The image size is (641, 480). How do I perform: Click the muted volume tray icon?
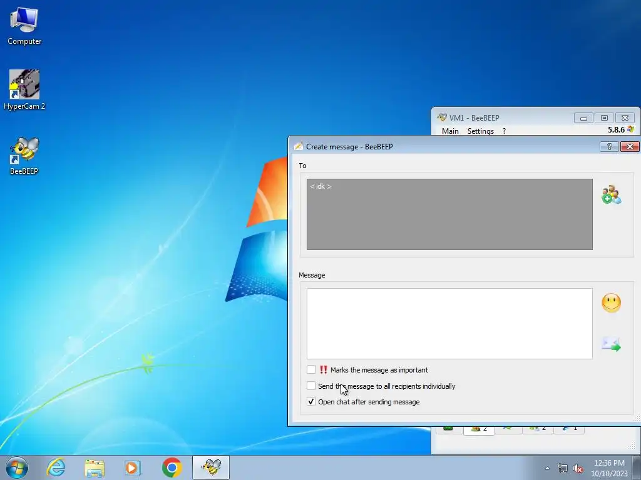click(x=578, y=469)
